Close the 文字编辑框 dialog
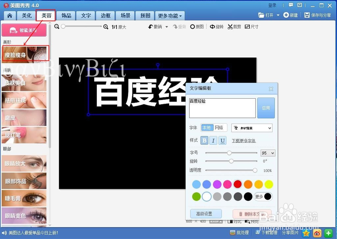 tap(271, 89)
